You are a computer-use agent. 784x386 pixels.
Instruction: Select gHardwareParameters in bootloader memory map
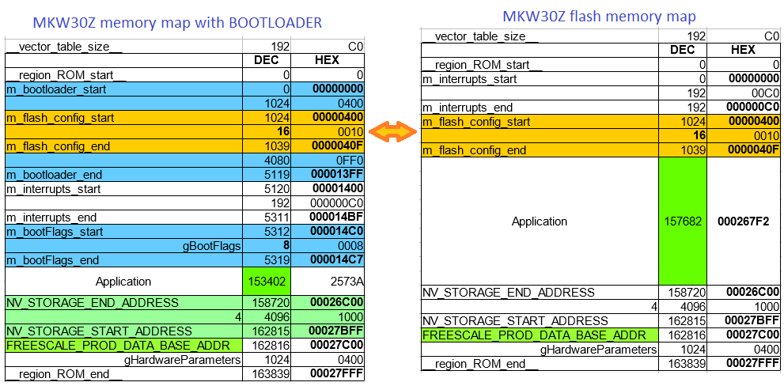point(183,359)
